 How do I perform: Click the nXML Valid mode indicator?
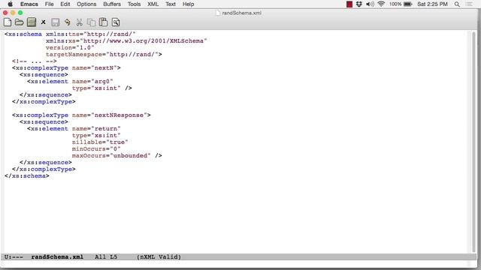pos(159,256)
